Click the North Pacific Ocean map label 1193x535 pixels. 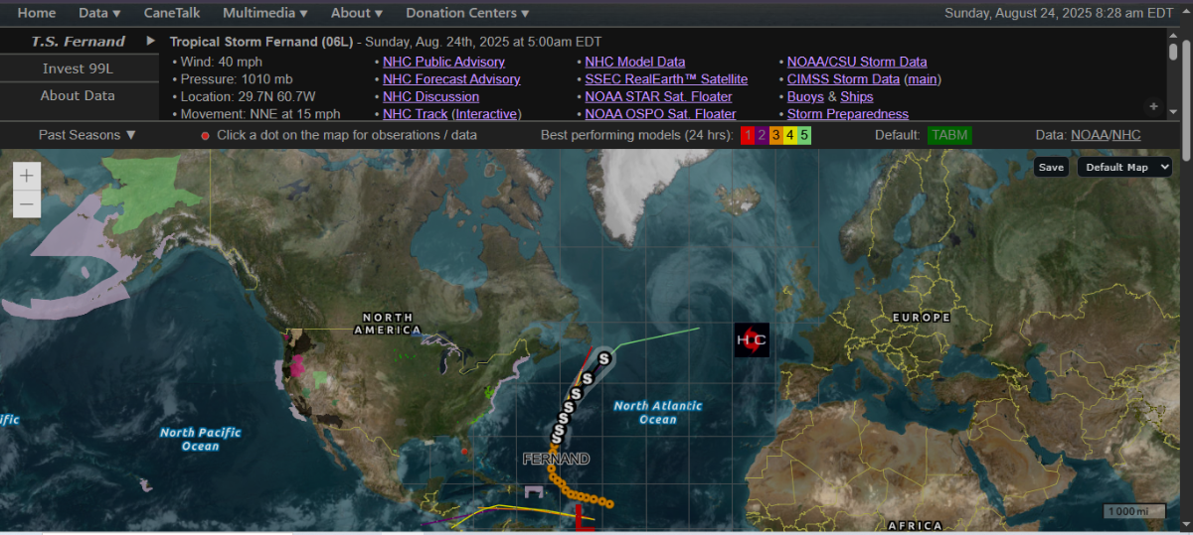coord(201,439)
